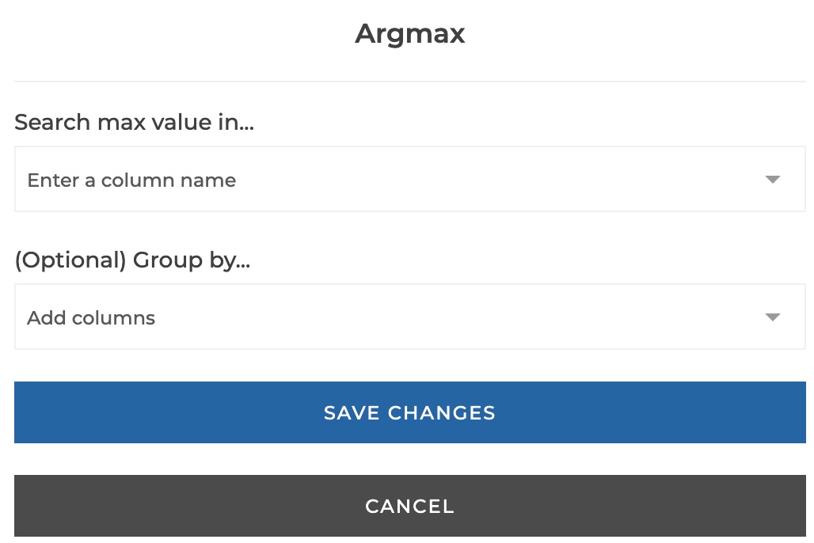This screenshot has width=814, height=543.
Task: Dismiss the dialog with CANCEL
Action: (x=409, y=506)
